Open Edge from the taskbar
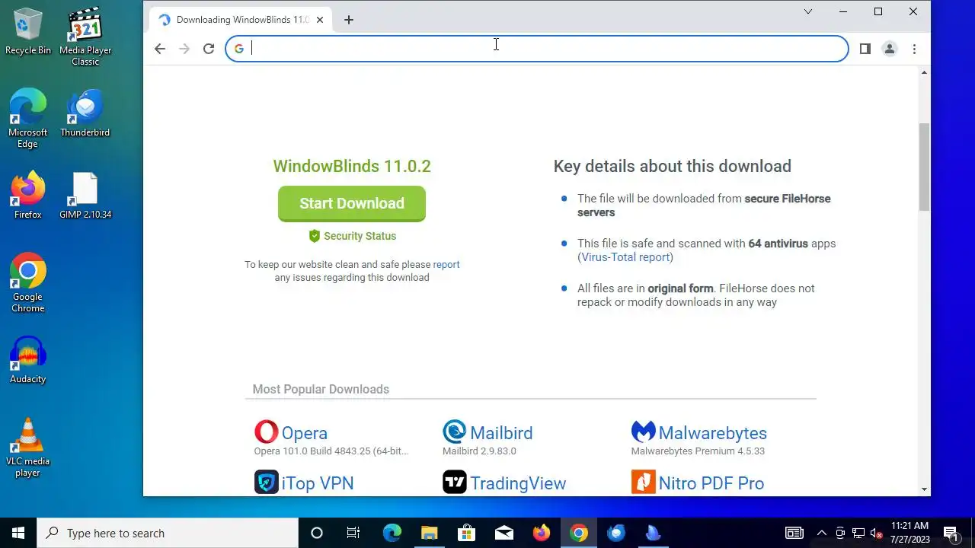Image resolution: width=975 pixels, height=548 pixels. (x=392, y=533)
